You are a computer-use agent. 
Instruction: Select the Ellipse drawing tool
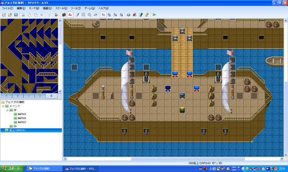coord(90,15)
